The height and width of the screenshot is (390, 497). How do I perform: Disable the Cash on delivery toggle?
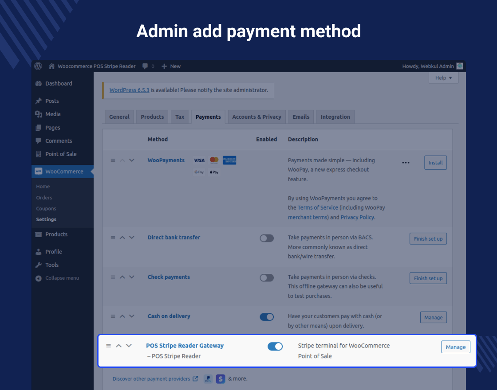coord(267,317)
